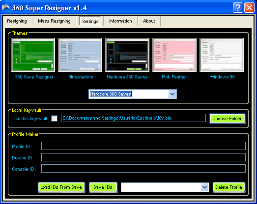
Task: Open the About tab
Action: [149, 21]
